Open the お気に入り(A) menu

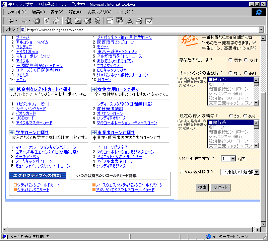pyautogui.click(x=99, y=12)
